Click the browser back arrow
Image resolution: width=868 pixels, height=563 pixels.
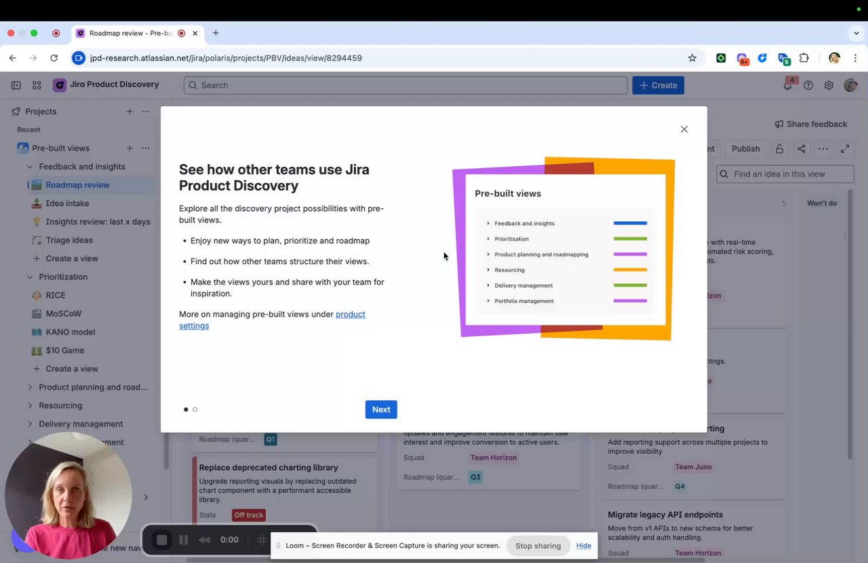[x=13, y=58]
